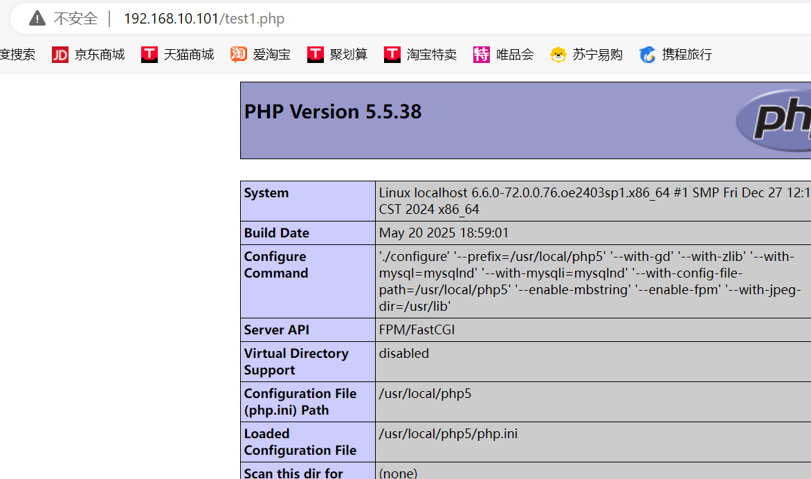Open the 京东商城 JD bookmark icon
The height and width of the screenshot is (479, 811).
(x=60, y=54)
